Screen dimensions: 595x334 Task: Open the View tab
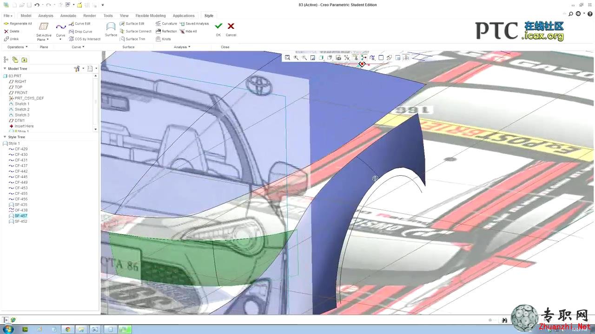pyautogui.click(x=124, y=16)
